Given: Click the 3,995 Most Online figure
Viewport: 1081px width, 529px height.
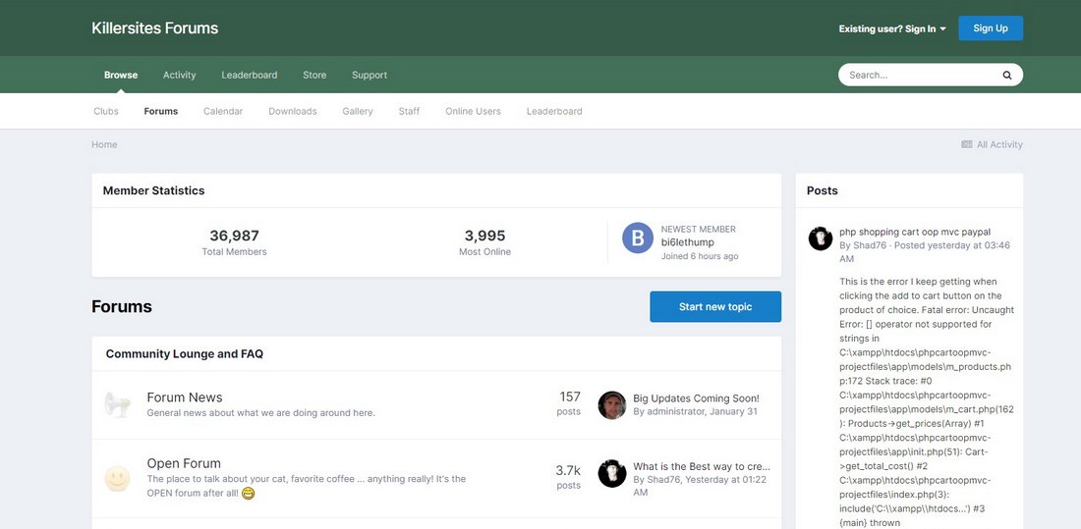Looking at the screenshot, I should pyautogui.click(x=484, y=236).
